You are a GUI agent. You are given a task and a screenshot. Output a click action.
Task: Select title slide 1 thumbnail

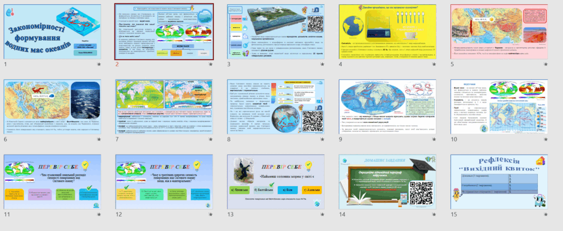(x=53, y=32)
